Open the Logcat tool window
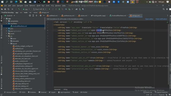This screenshot has width=171, height=96. pyautogui.click(x=52, y=92)
